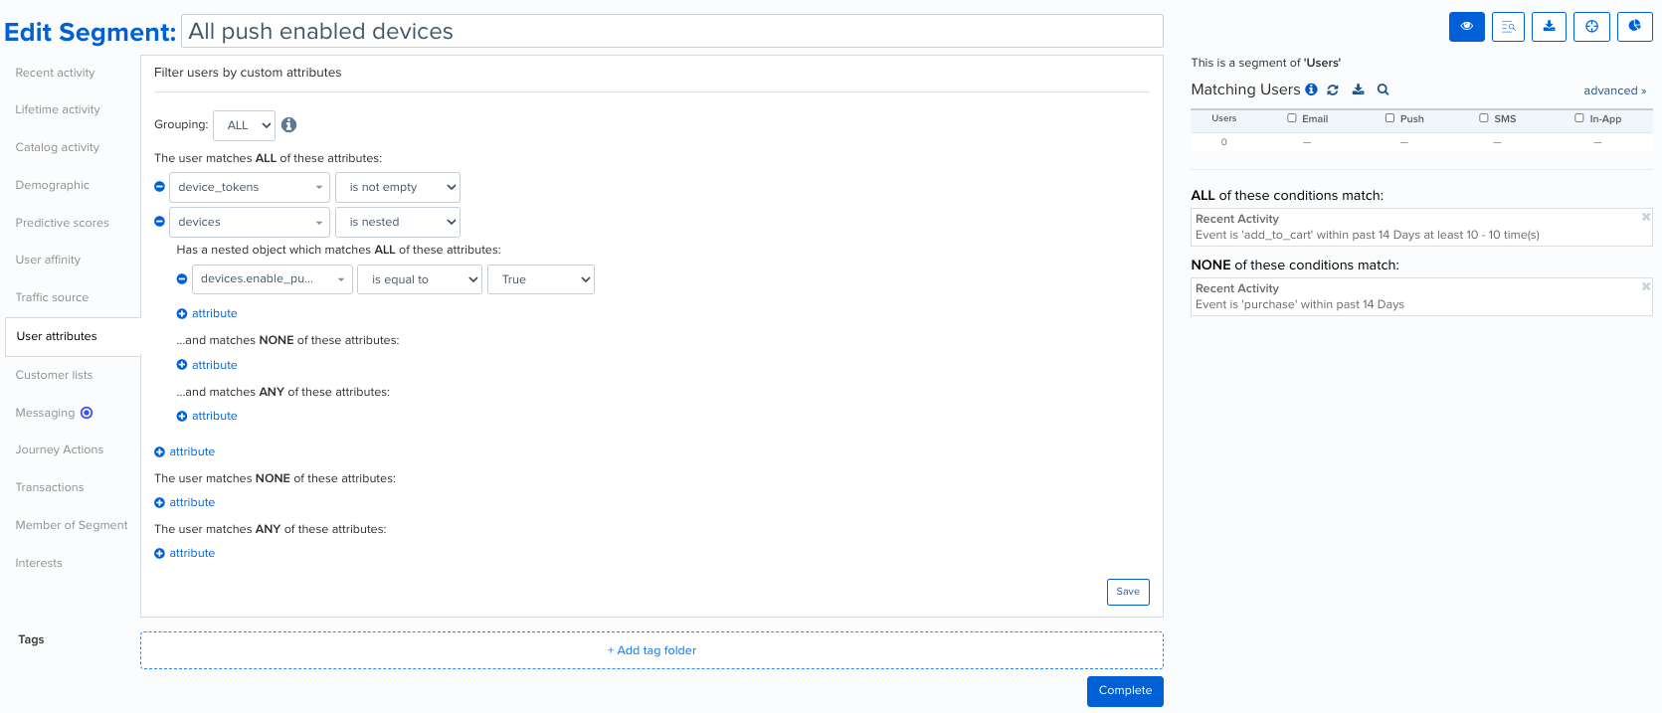Viewport: 1662px width, 713px height.
Task: Toggle the In-App checkbox
Action: click(1578, 118)
